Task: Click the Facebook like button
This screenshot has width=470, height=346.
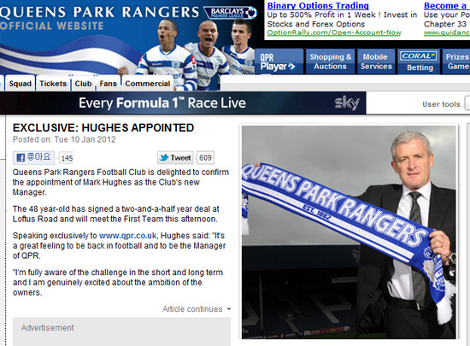Action: [33, 157]
